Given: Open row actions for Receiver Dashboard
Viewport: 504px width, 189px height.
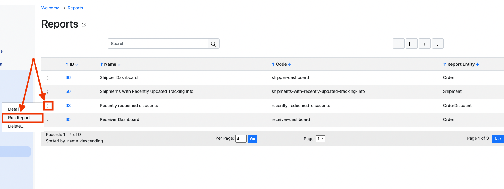Looking at the screenshot, I should (48, 120).
